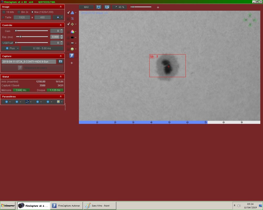The height and width of the screenshot is (210, 263).
Task: Check the box beside the Jupiter symbol
Action: tap(68, 19)
